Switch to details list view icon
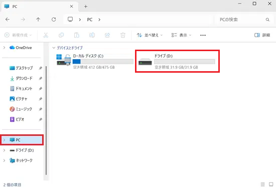This screenshot has height=188, width=276. click(x=262, y=184)
